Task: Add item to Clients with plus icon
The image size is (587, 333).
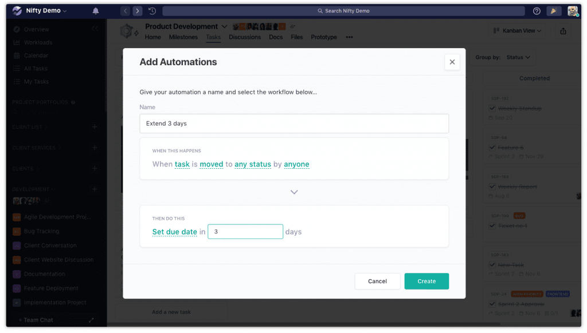Action: point(95,168)
